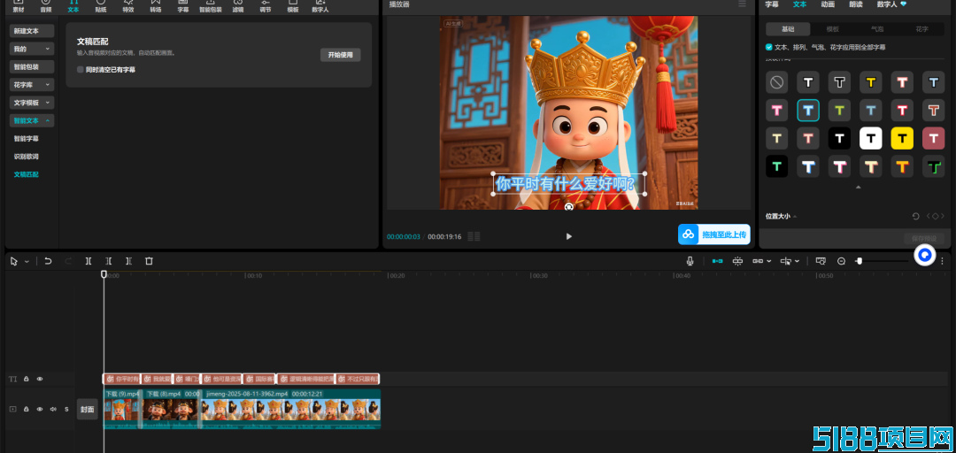Toggle auto-snapping icon in timeline toolbar
This screenshot has width=956, height=453.
pos(737,261)
